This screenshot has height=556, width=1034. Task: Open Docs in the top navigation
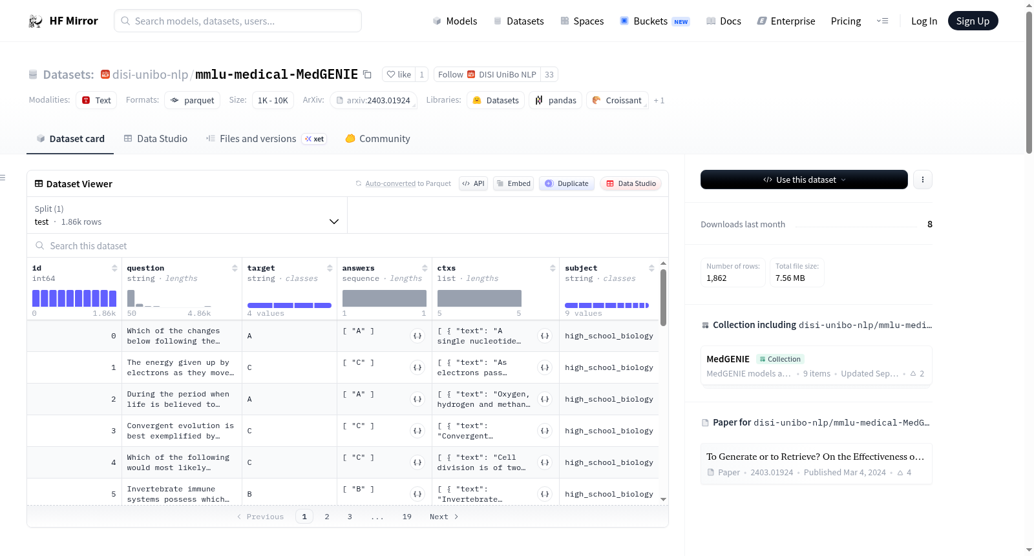coord(724,21)
